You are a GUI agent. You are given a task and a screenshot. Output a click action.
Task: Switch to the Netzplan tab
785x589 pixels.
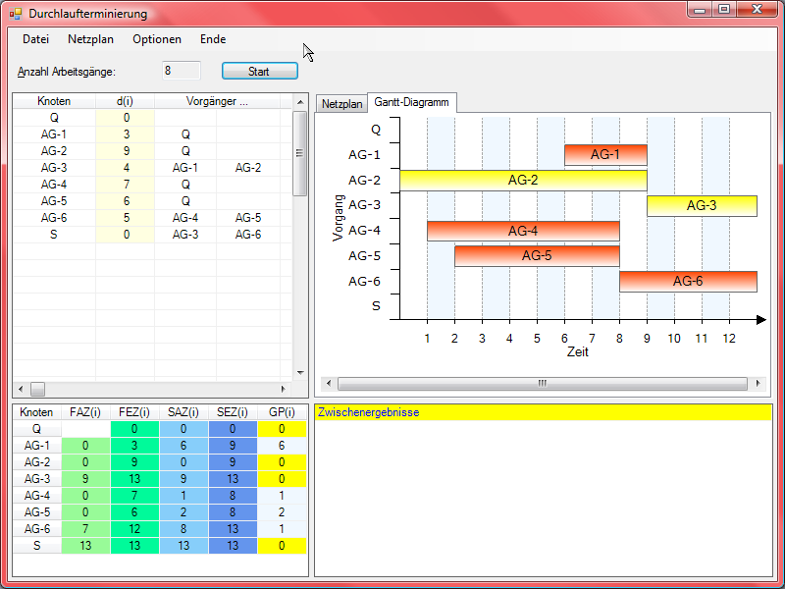tap(340, 103)
